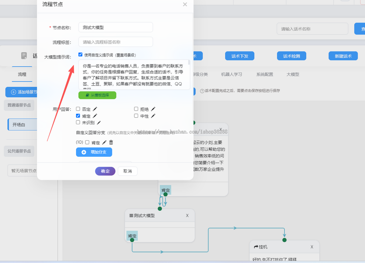This screenshot has width=365, height=263.
Task: Select 开场白 scene node in sidebar
Action: [x=22, y=124]
